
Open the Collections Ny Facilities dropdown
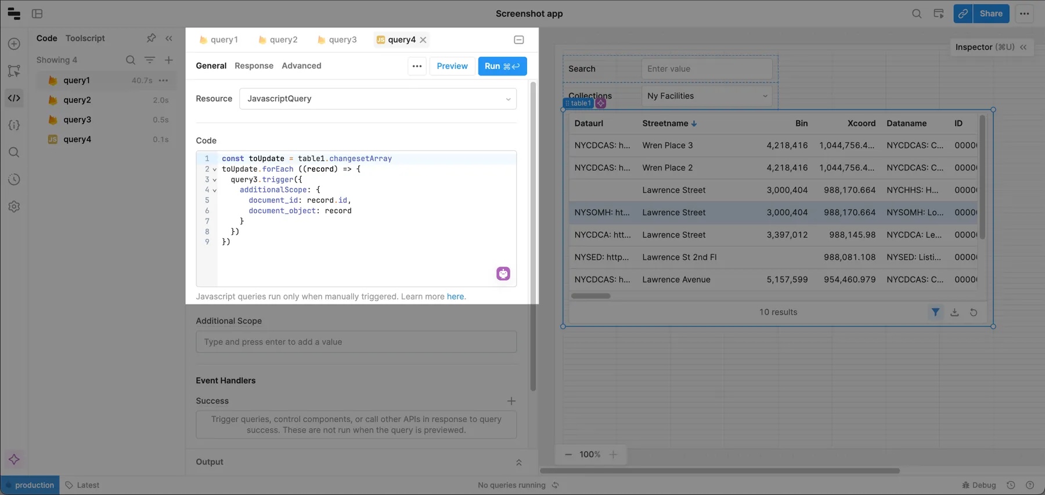coord(707,96)
